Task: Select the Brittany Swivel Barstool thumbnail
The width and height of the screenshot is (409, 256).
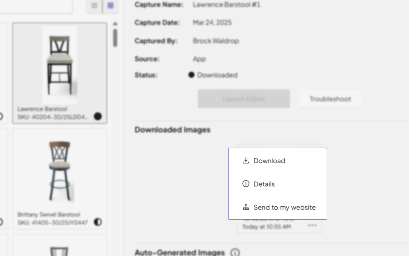Action: (59, 171)
